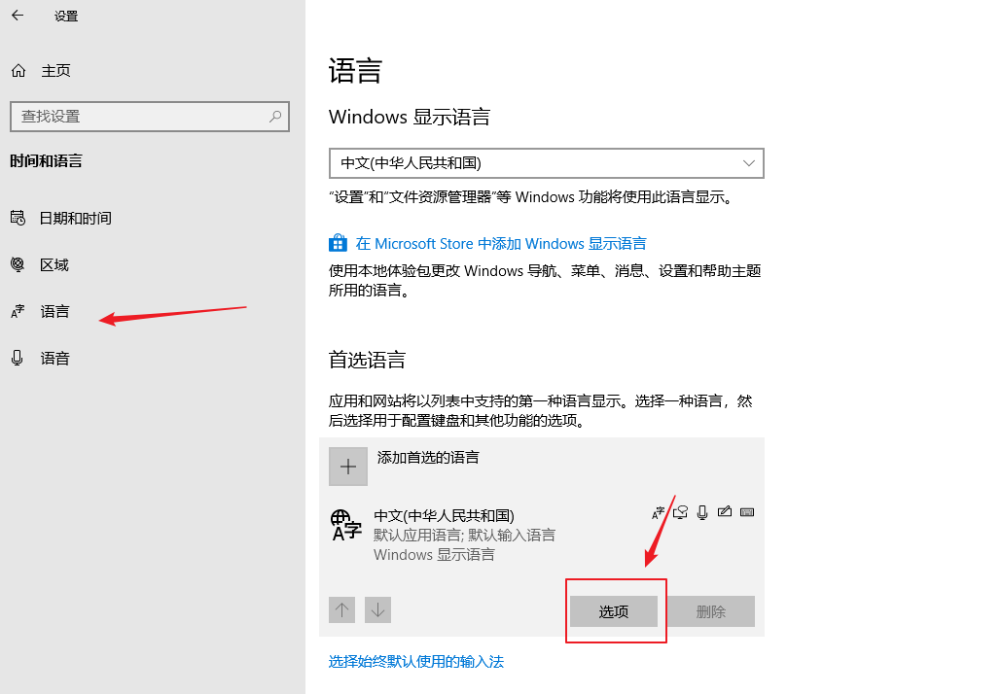The height and width of the screenshot is (694, 1002).
Task: Click the display language feature icon
Action: (x=659, y=512)
